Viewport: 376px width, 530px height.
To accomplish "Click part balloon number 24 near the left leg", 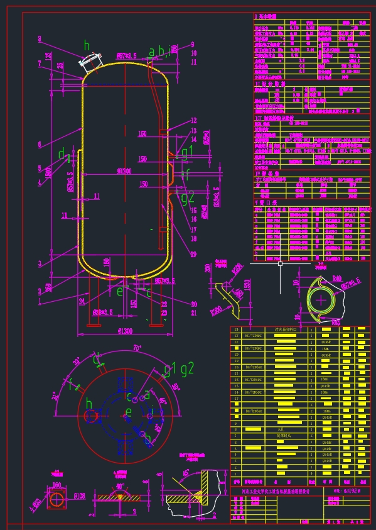I will (x=82, y=302).
